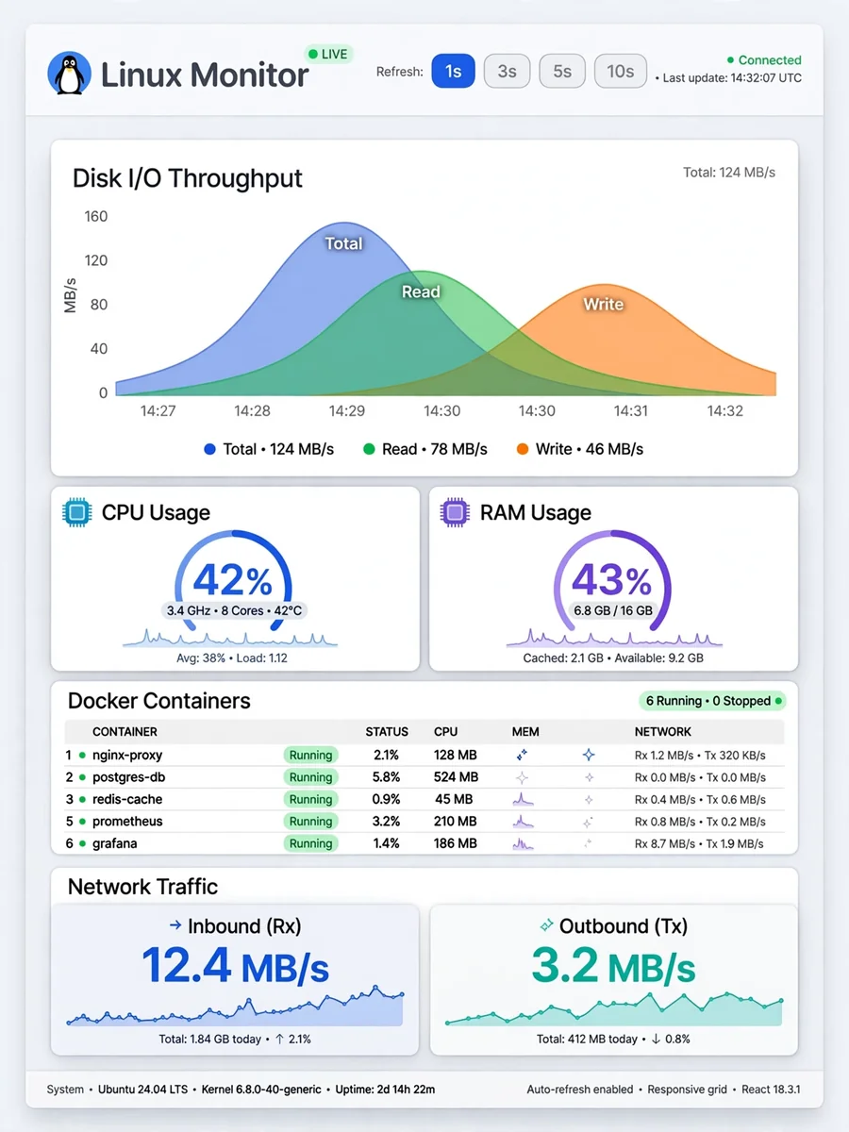Click React 18.3.1 footer text
Viewport: 849px width, 1132px height.
pyautogui.click(x=771, y=1090)
